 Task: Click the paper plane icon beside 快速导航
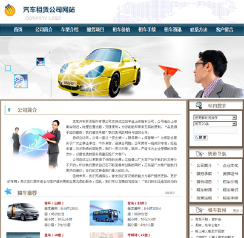(x=200, y=154)
